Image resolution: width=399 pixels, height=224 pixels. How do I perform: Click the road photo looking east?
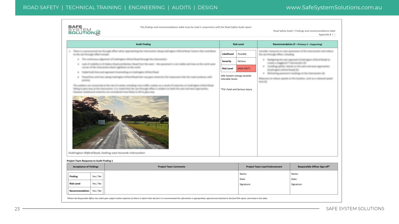point(121,122)
